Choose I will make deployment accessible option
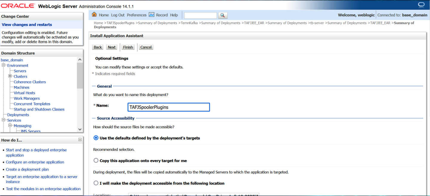 [96, 183]
